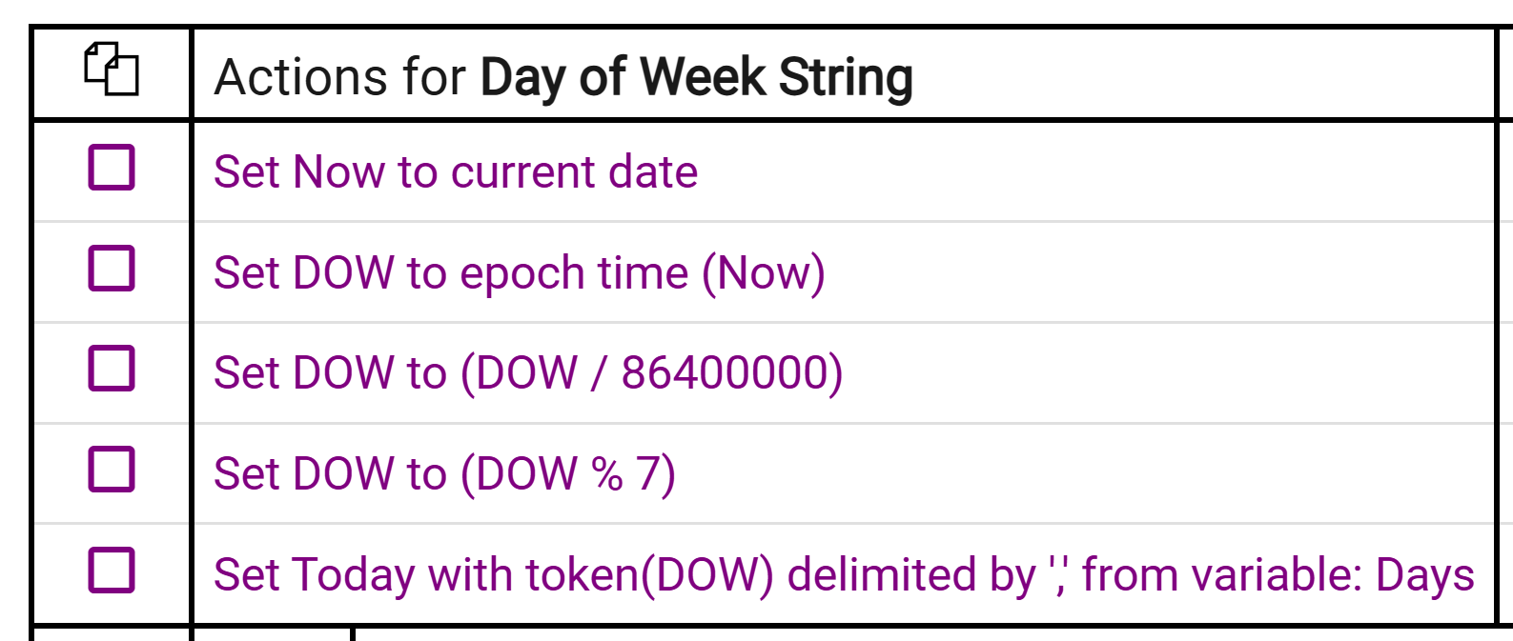Open the 'Set DOW to (DOW % 7)' action

444,474
